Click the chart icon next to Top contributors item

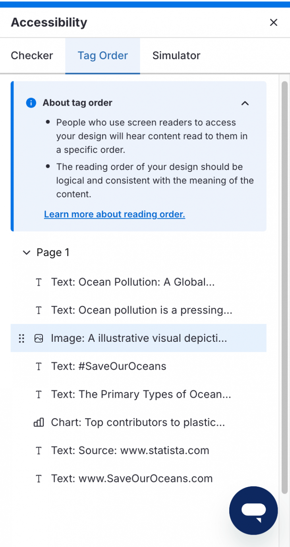[39, 422]
